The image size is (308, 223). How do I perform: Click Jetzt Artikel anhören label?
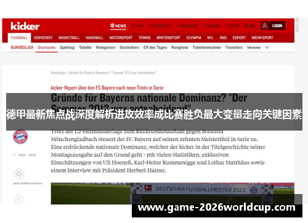click(28, 183)
